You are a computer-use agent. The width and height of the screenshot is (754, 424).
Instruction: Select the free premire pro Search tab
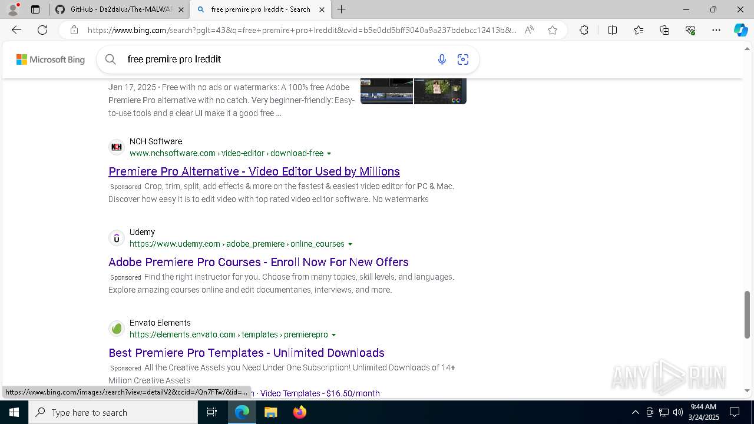(x=261, y=9)
